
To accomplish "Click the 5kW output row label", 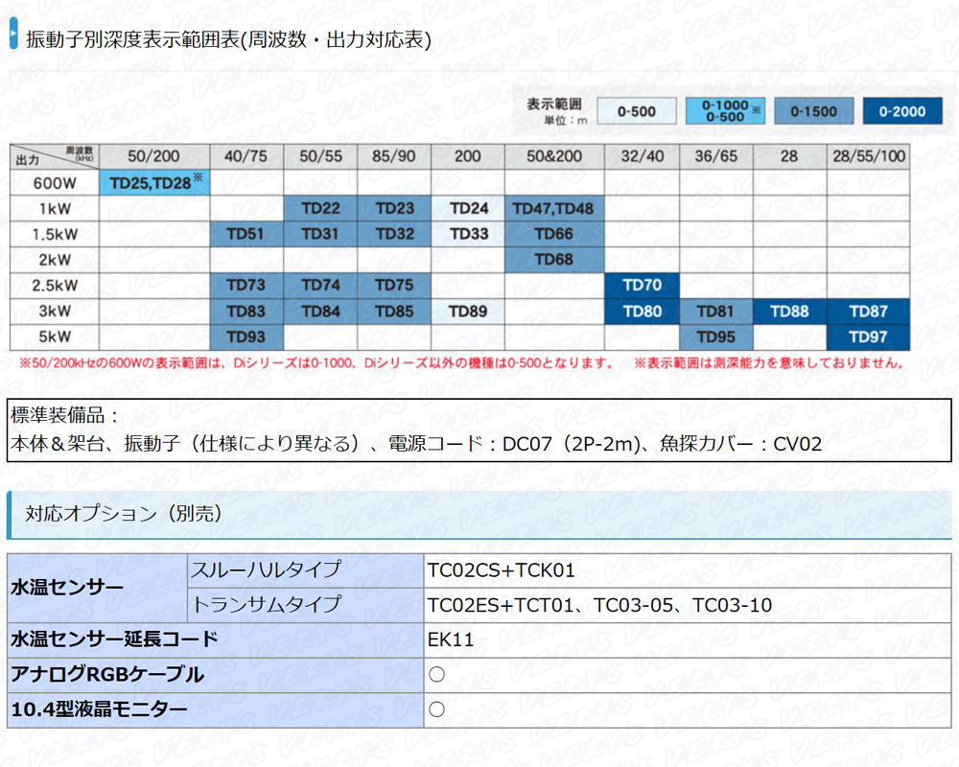I will coord(55,337).
